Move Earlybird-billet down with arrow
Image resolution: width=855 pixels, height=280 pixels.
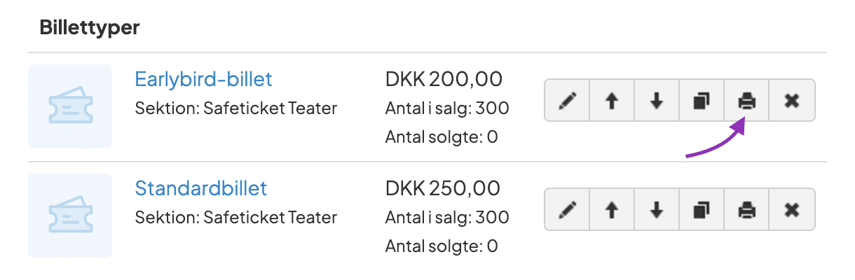(x=657, y=101)
